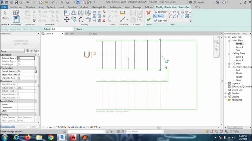Open the Select panel dropdown
The image size is (252, 141).
pyautogui.click(x=5, y=24)
